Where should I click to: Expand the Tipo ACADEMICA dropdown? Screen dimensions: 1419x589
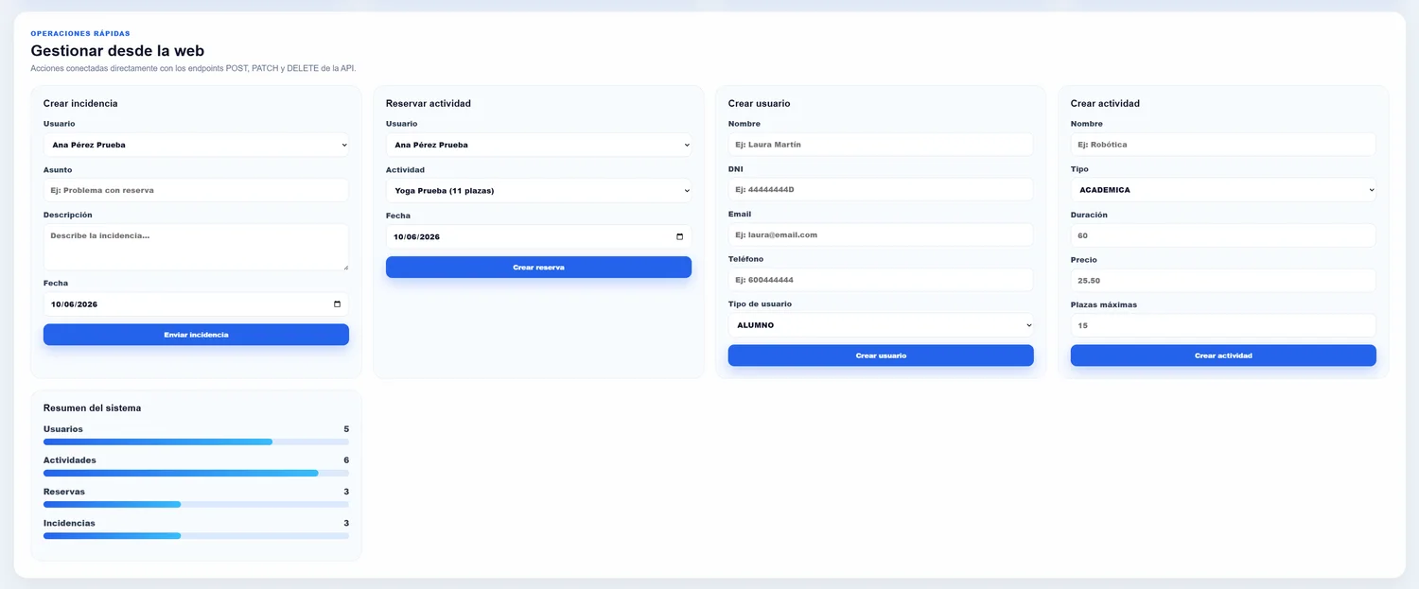(1223, 190)
